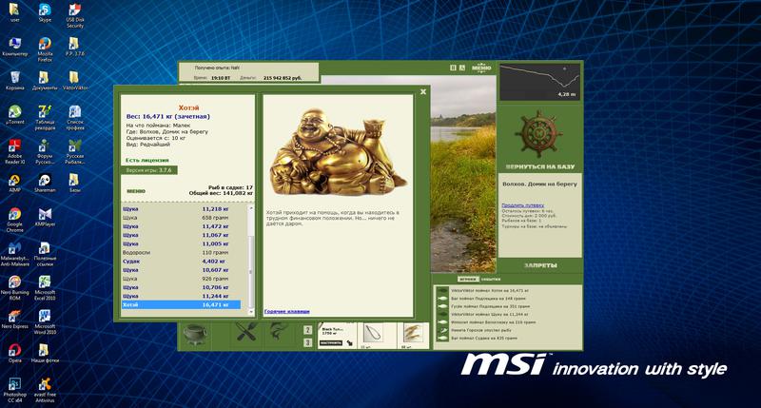Click the golden Хотэй statue picture
Image resolution: width=761 pixels, height=408 pixels.
click(338, 152)
